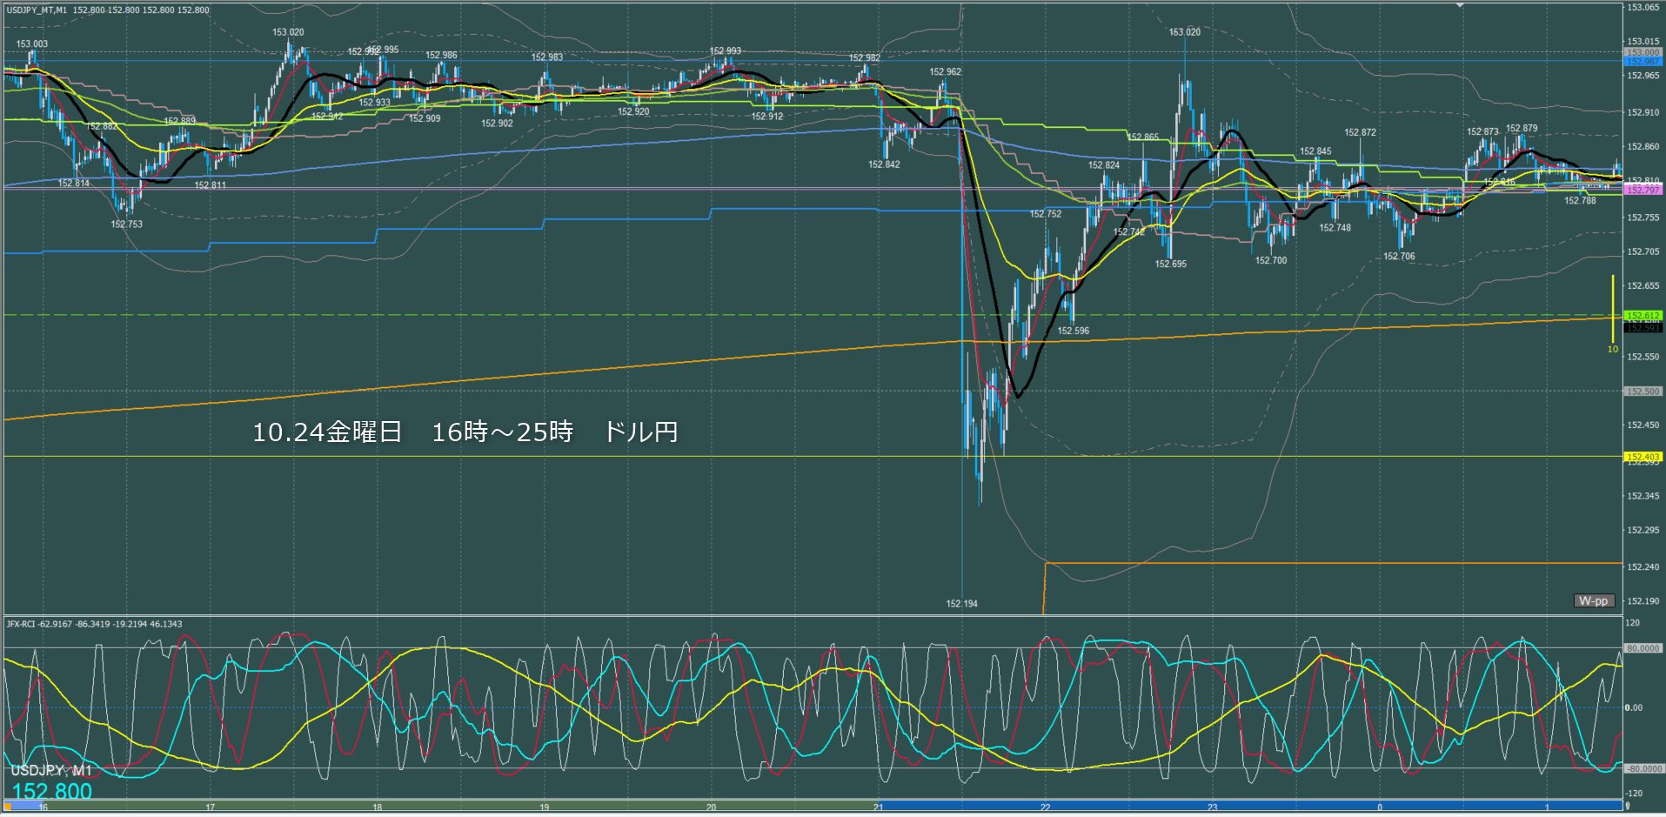Select the 152.194 low price label
Screen dimensions: 1666x817
(961, 604)
